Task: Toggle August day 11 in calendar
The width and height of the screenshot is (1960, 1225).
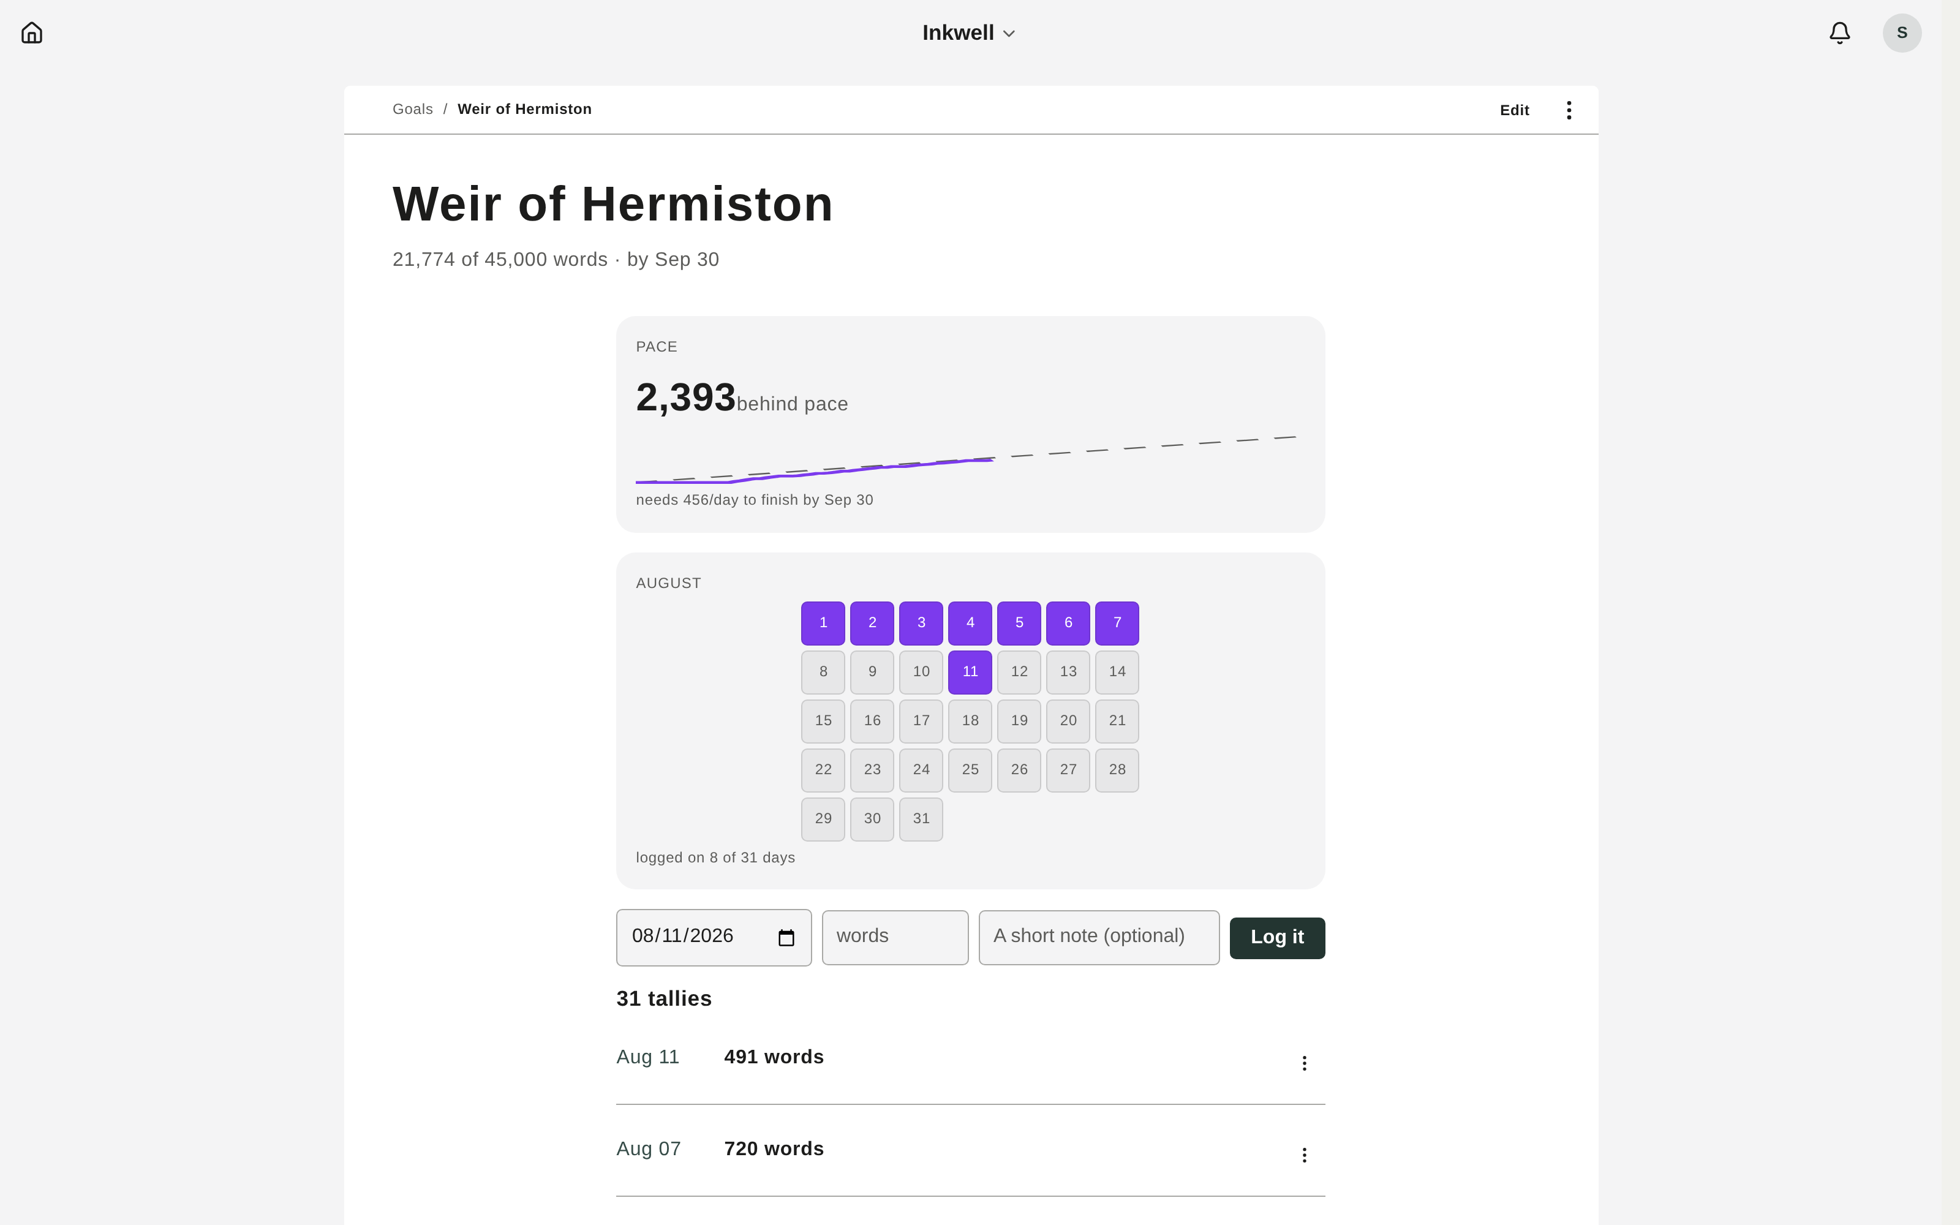Action: pos(970,672)
